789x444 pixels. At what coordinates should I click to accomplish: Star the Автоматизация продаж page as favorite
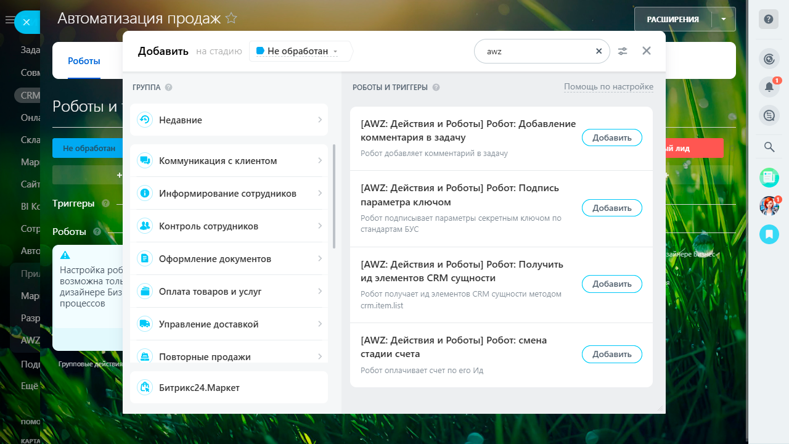[231, 18]
